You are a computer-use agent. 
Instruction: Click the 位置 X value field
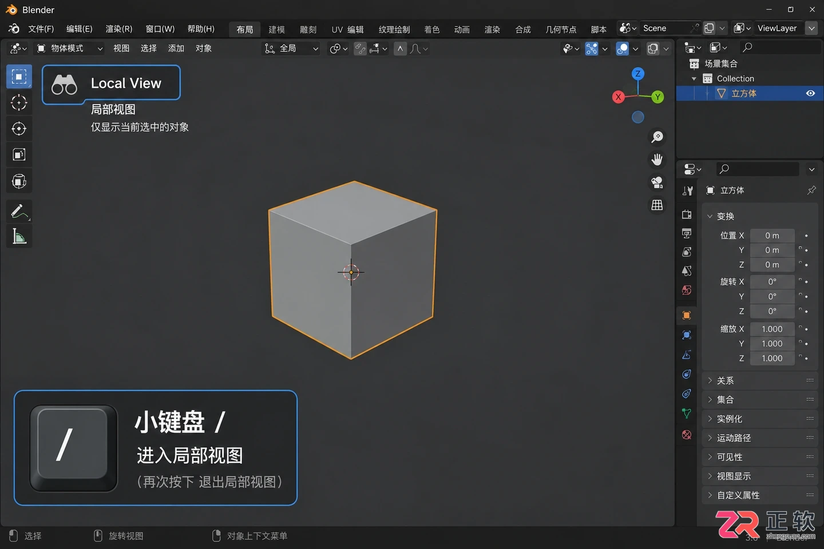coord(772,236)
